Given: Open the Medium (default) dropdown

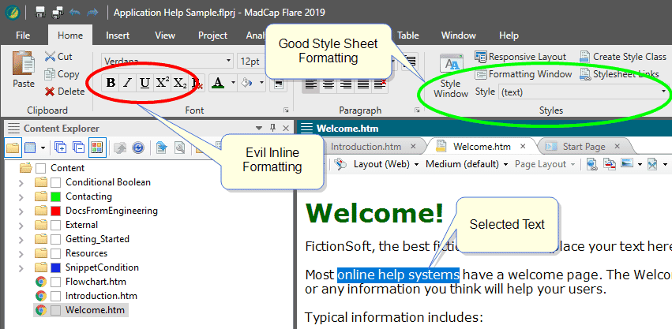Looking at the screenshot, I should 467,164.
